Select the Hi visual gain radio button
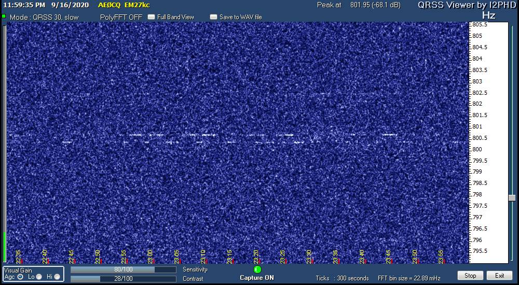The image size is (519, 285). click(x=57, y=277)
